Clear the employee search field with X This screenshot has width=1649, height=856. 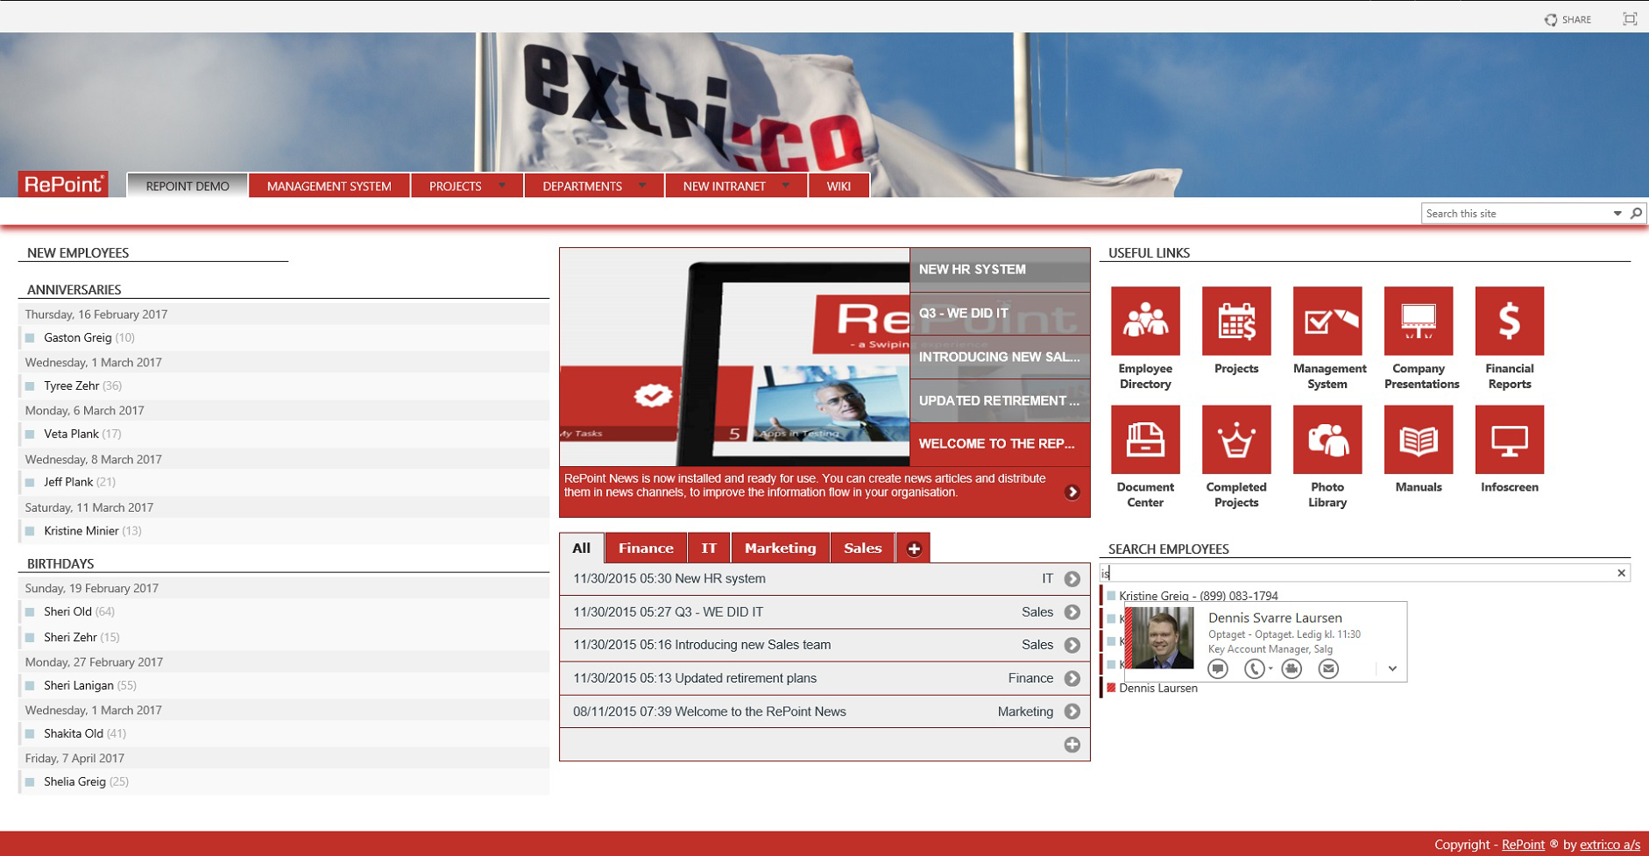(x=1621, y=573)
